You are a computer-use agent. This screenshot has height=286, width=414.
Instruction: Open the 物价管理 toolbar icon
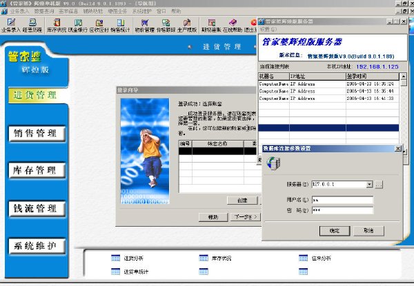(145, 25)
